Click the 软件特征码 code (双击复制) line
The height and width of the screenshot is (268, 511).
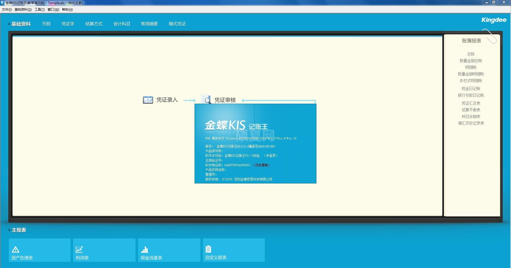238,165
